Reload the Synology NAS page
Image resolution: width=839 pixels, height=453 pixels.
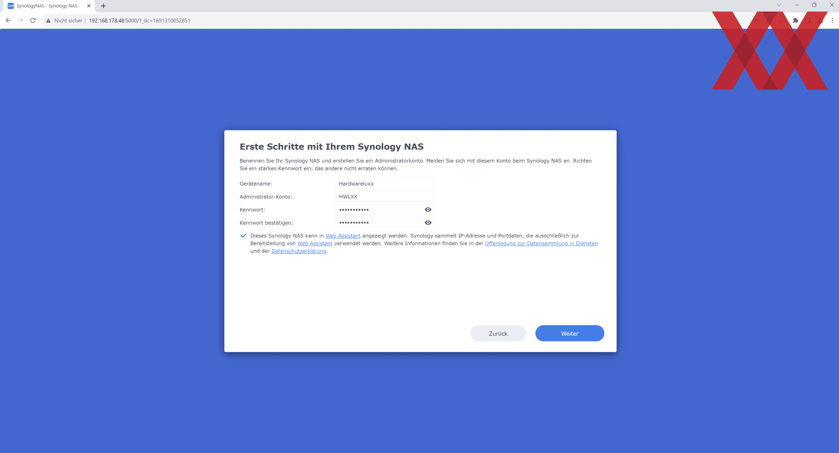(x=33, y=21)
